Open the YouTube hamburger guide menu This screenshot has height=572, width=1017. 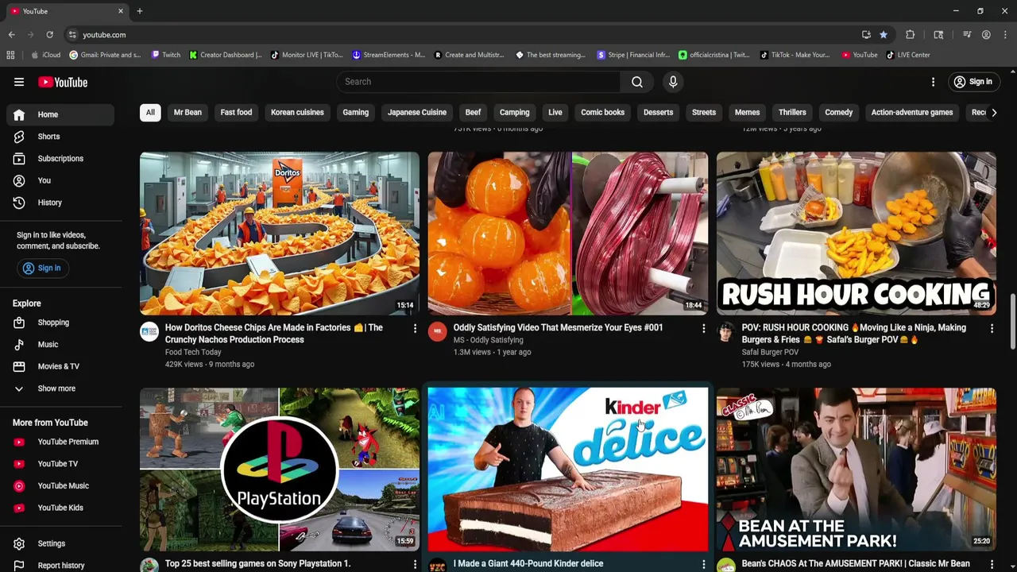19,82
